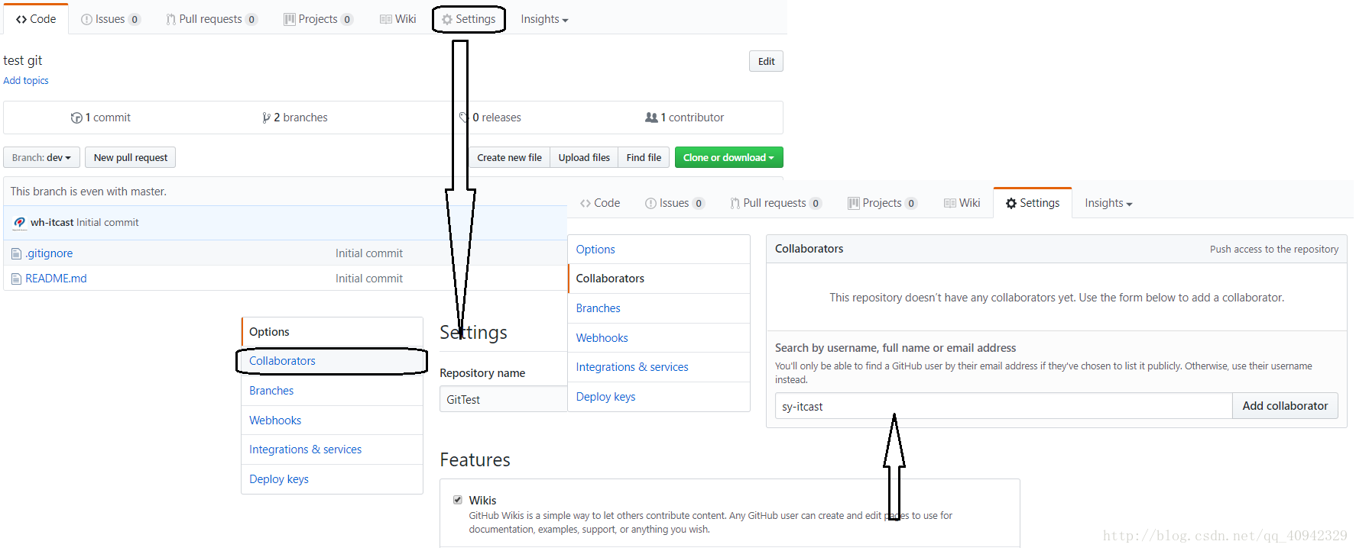Image resolution: width=1356 pixels, height=551 pixels.
Task: Select Options in the left settings sidebar
Action: [x=333, y=332]
